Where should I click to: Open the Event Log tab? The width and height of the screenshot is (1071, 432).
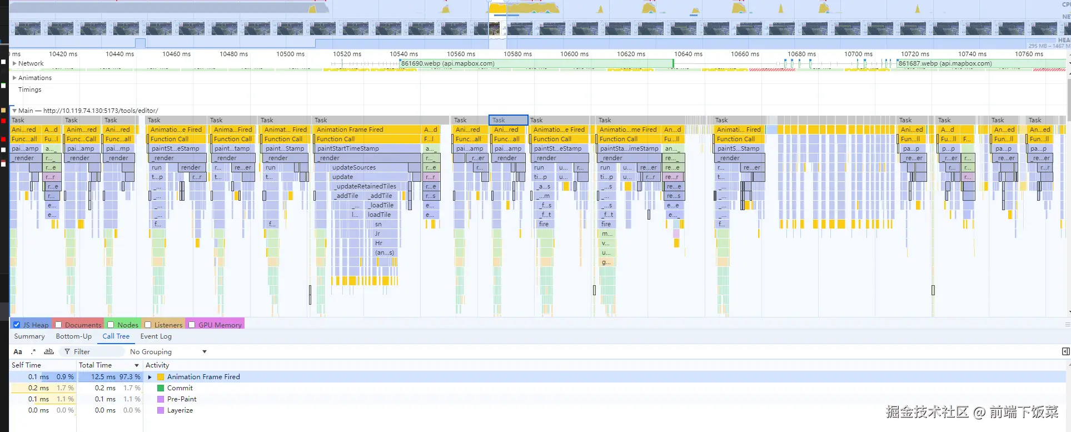coord(156,336)
